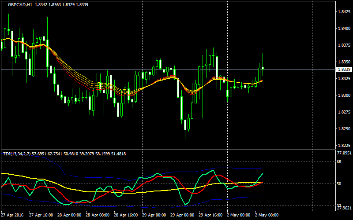Click the 2 May 00:00 time label
353x220 pixels.
coord(238,215)
